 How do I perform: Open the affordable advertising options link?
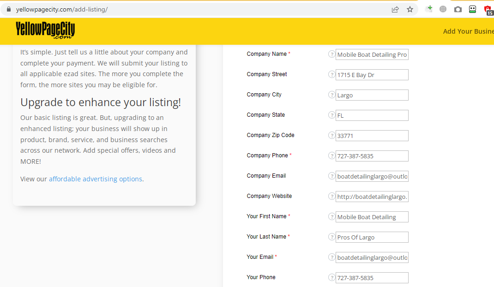96,179
